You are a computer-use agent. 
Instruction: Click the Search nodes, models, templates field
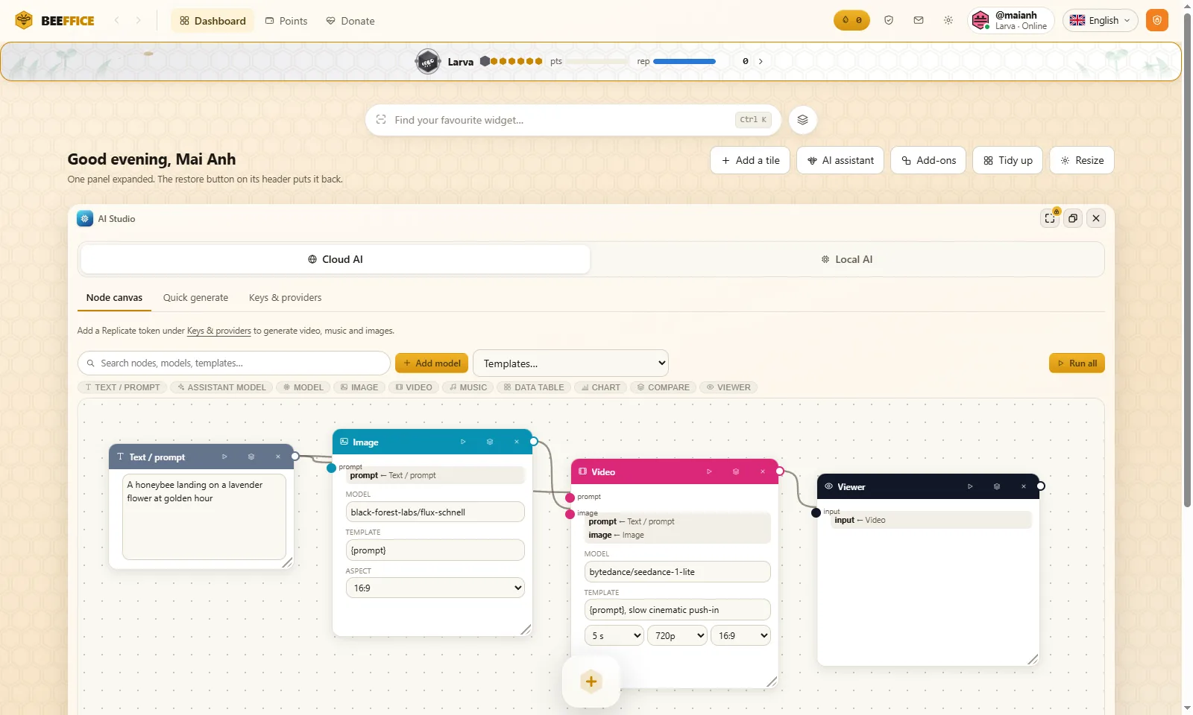pos(234,363)
